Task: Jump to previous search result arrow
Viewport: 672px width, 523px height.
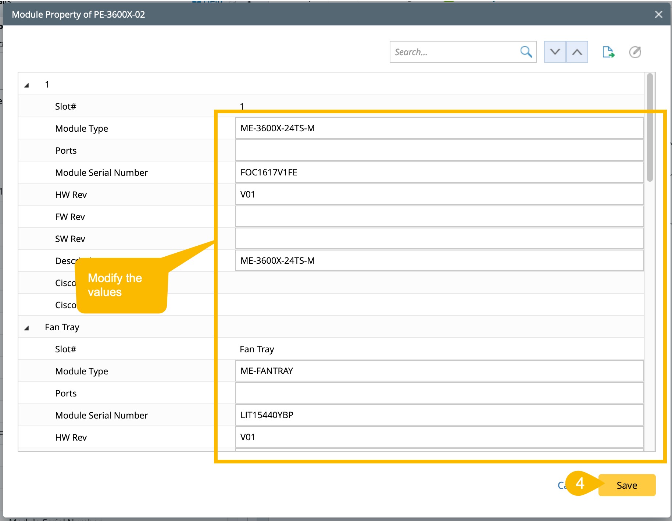Action: 577,52
